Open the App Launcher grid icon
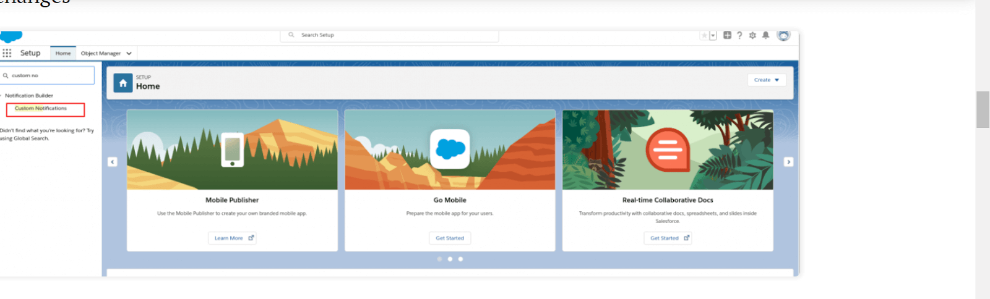The width and height of the screenshot is (990, 299). click(7, 53)
